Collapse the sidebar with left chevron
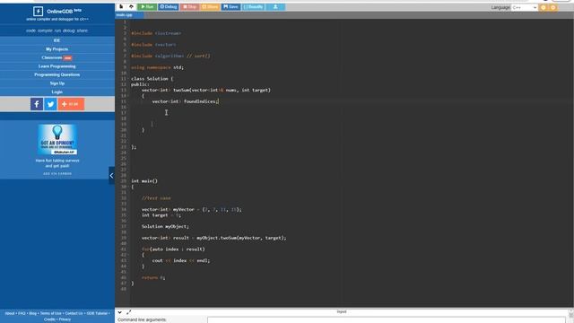Viewport: 574px width, 323px height. tap(111, 176)
